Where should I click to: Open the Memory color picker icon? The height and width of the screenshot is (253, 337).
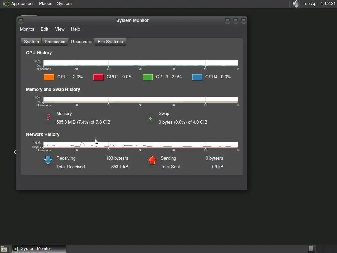click(49, 117)
